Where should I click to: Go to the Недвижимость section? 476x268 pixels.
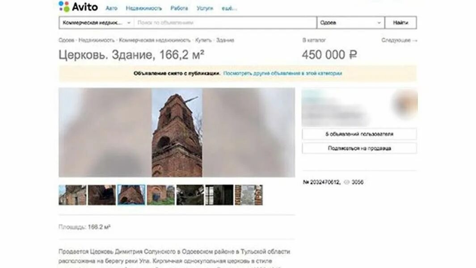144,8
